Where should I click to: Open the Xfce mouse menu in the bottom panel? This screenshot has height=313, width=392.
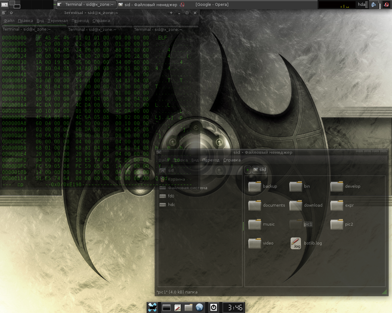(152, 307)
